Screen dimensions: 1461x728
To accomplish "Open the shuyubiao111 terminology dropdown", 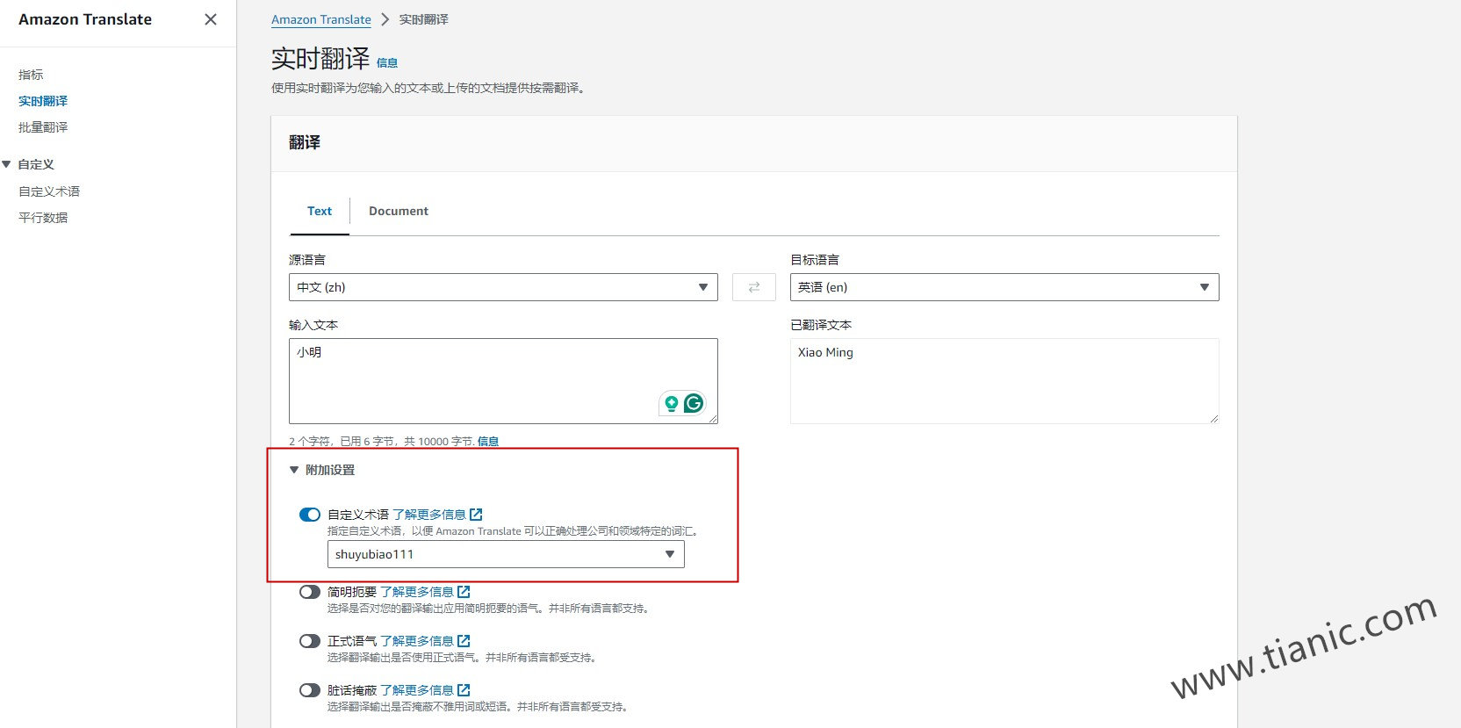I will (506, 554).
